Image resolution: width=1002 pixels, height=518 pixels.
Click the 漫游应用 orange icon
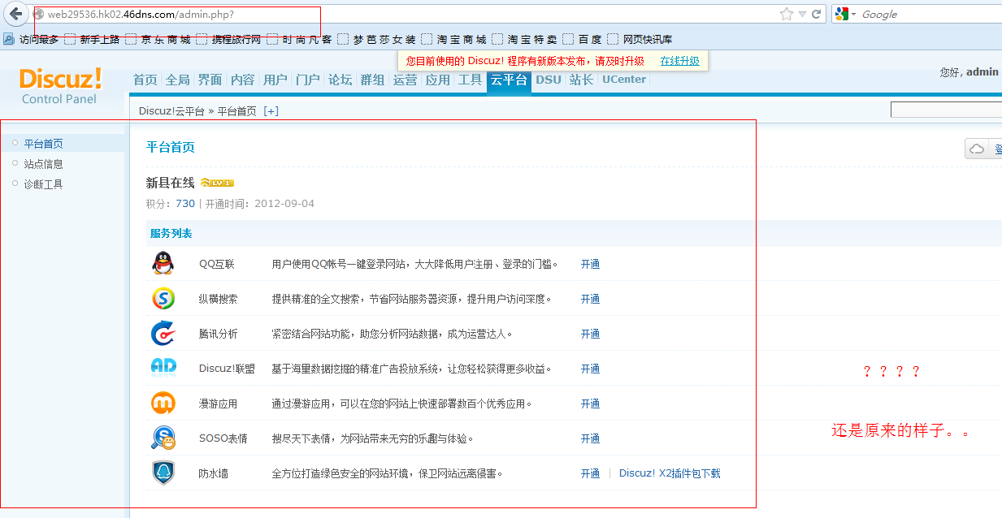pos(163,403)
